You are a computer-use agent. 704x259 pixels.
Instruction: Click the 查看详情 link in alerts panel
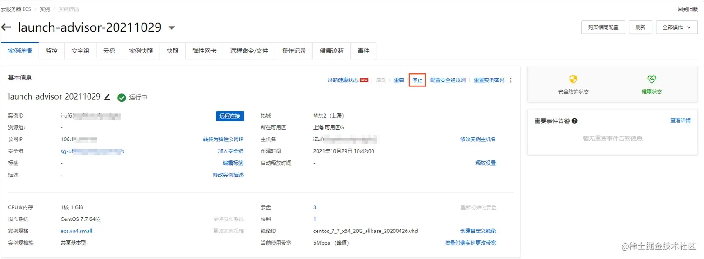tap(681, 120)
